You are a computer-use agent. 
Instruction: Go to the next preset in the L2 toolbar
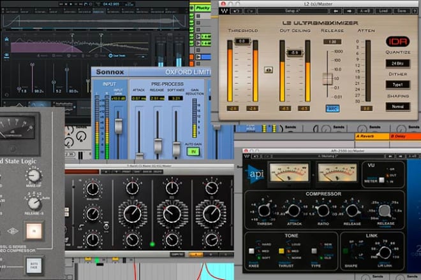349,11
